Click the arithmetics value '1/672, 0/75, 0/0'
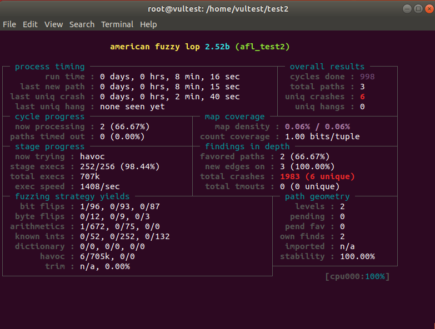The height and width of the screenshot is (329, 435). pyautogui.click(x=120, y=226)
